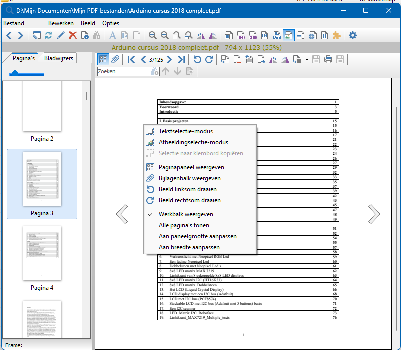Delete file with red X icon
The height and width of the screenshot is (350, 401).
[73, 36]
